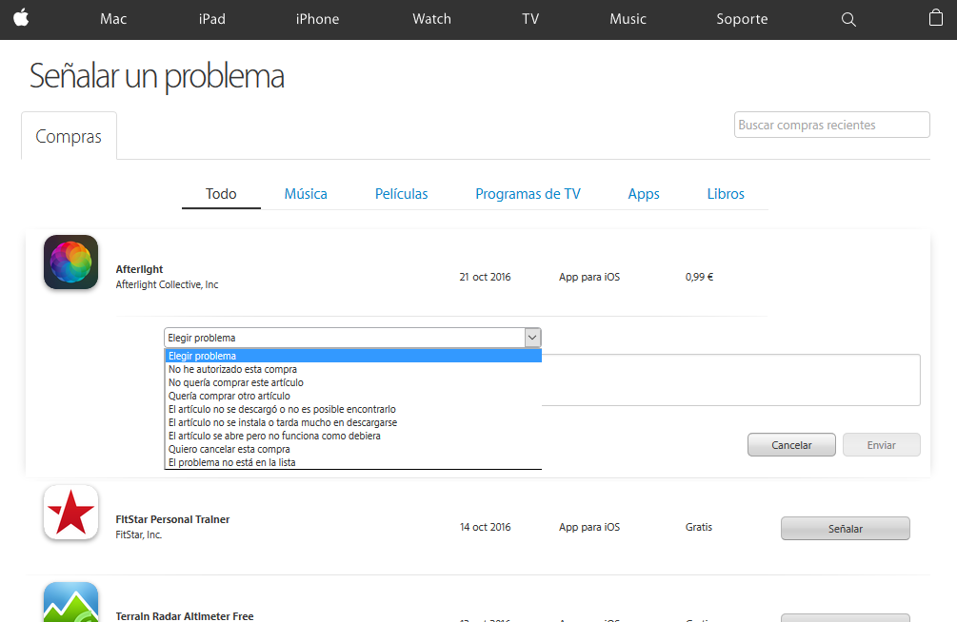957x622 pixels.
Task: Choose Quería comprar otro artículo
Action: (352, 397)
